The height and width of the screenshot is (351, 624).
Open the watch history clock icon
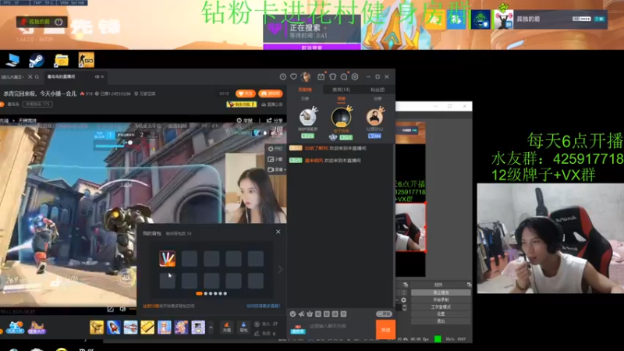click(x=283, y=76)
